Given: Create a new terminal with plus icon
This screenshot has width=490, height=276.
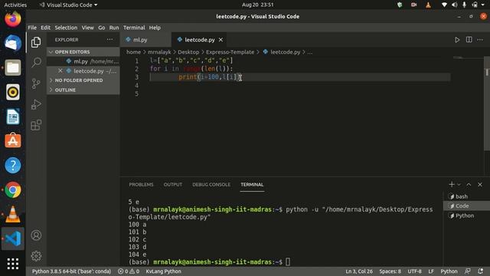Looking at the screenshot, I should [x=452, y=184].
